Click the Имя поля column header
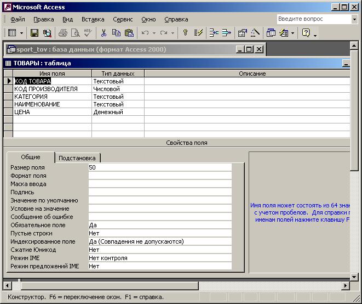Screen dimensions: 362x304 point(53,74)
